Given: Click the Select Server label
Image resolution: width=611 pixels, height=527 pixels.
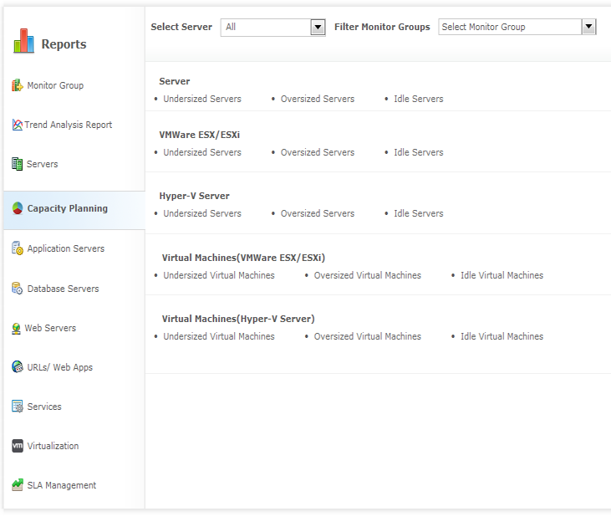Looking at the screenshot, I should [x=181, y=27].
